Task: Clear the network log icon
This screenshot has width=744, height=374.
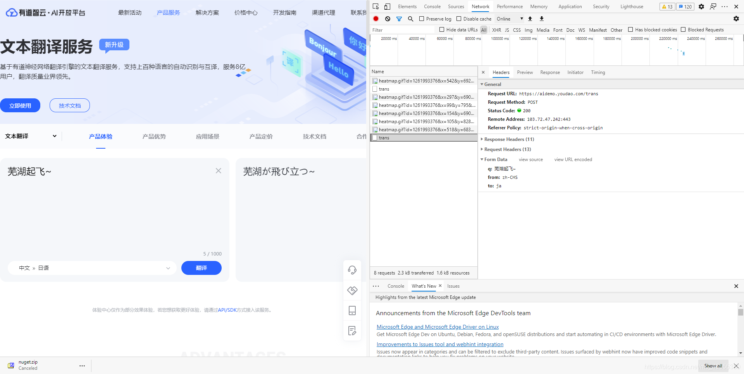Action: [x=387, y=19]
